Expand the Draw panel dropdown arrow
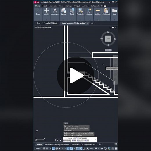This screenshot has height=151, width=151. pyautogui.click(x=38, y=20)
